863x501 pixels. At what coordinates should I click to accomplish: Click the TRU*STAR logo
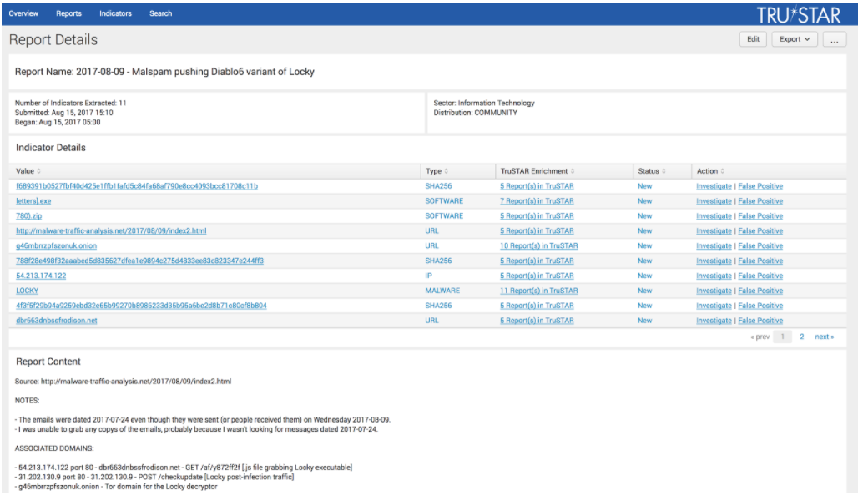click(x=799, y=13)
